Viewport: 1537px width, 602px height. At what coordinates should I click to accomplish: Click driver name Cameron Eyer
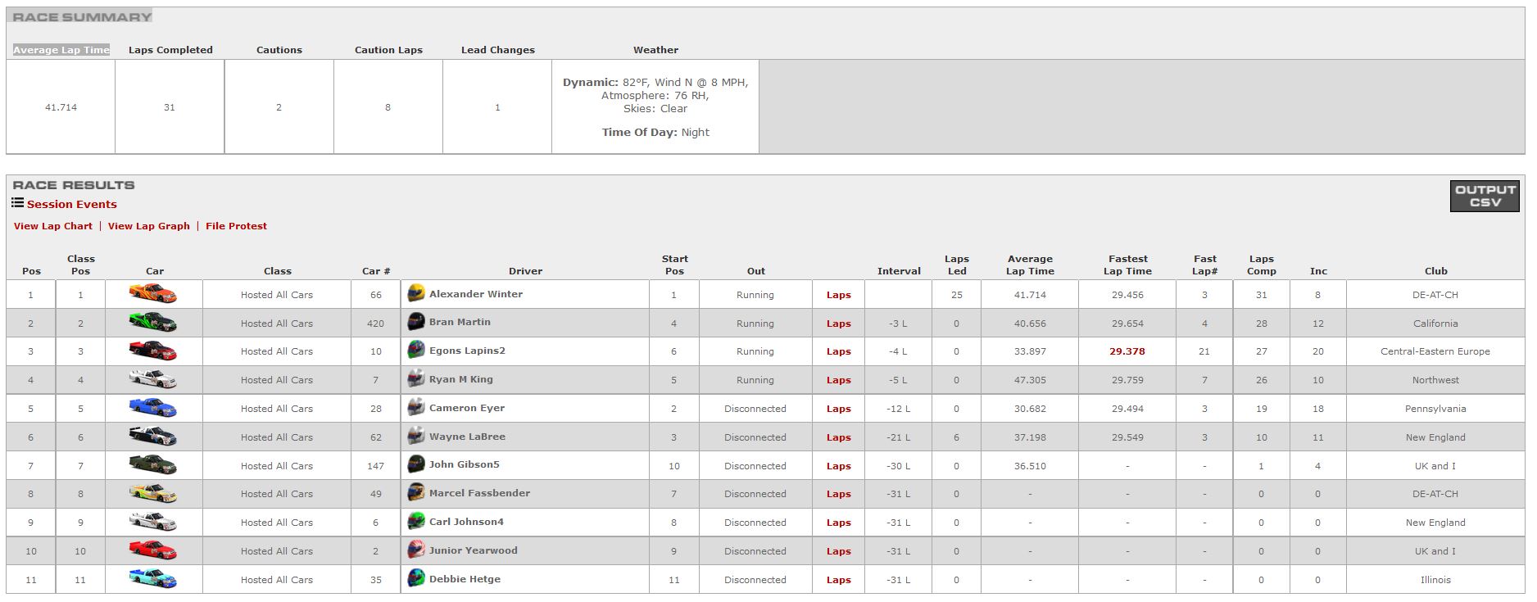(467, 408)
